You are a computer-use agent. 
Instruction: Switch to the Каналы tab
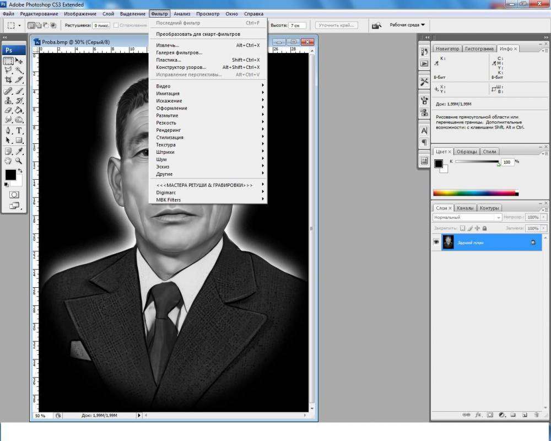point(465,208)
